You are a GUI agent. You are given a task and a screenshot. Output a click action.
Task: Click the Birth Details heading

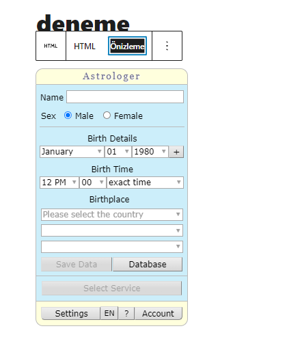click(x=112, y=139)
